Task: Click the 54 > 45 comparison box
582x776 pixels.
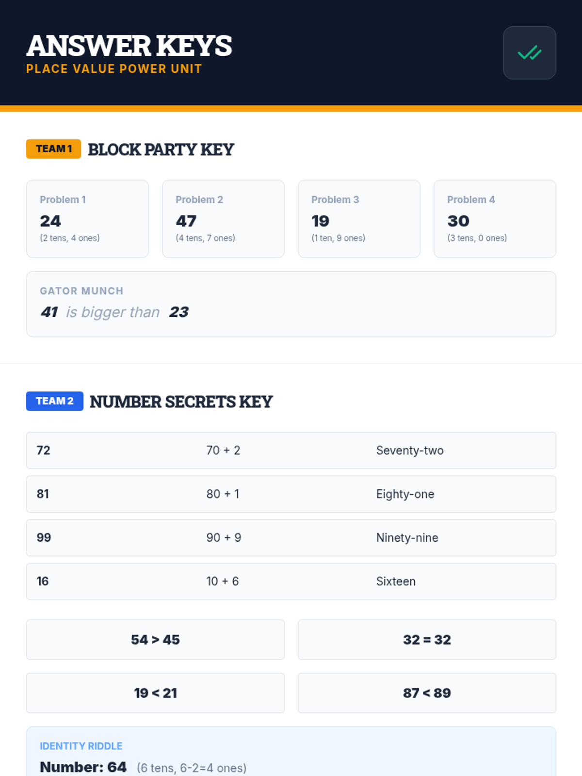Action: coord(155,640)
